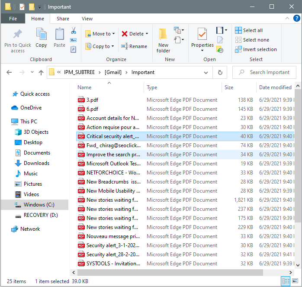Image resolution: width=302 pixels, height=287 pixels.
Task: Select This PC in navigation pane
Action: 24,122
